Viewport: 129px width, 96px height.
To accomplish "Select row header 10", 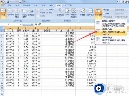I will [x=2, y=55].
